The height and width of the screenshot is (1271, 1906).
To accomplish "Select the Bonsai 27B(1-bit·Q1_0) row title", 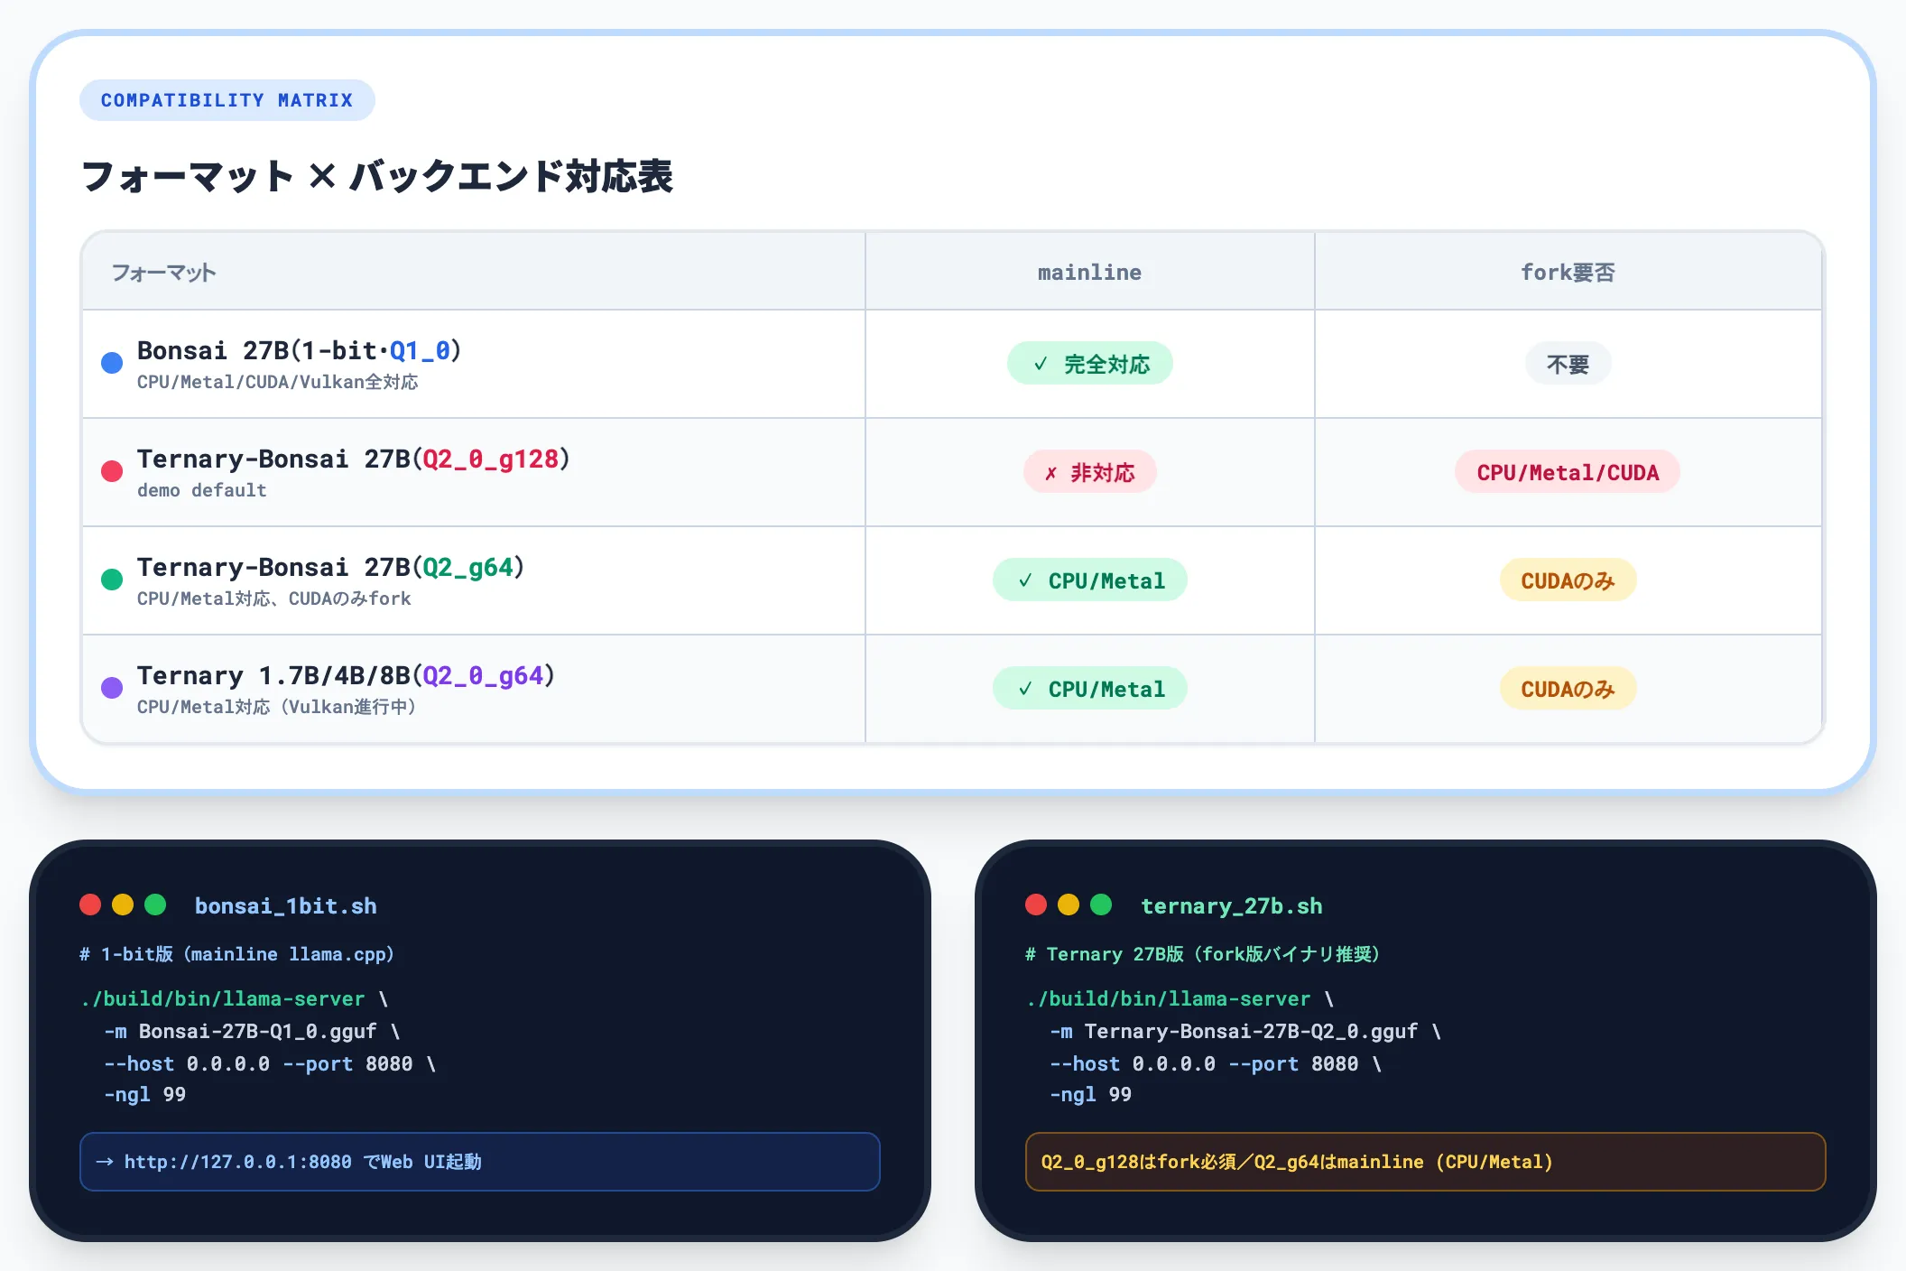I will coord(300,350).
